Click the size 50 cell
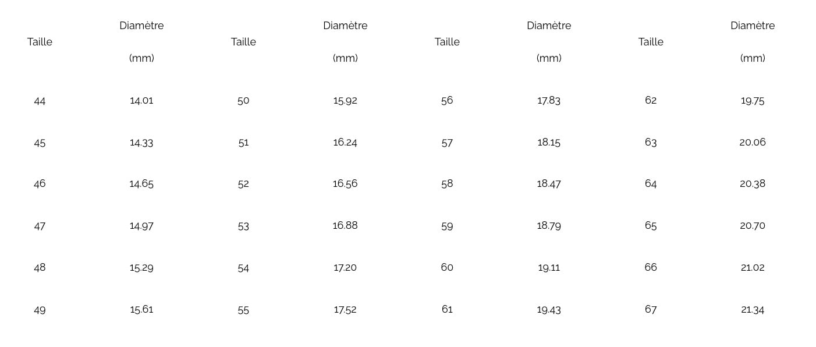 (x=243, y=101)
